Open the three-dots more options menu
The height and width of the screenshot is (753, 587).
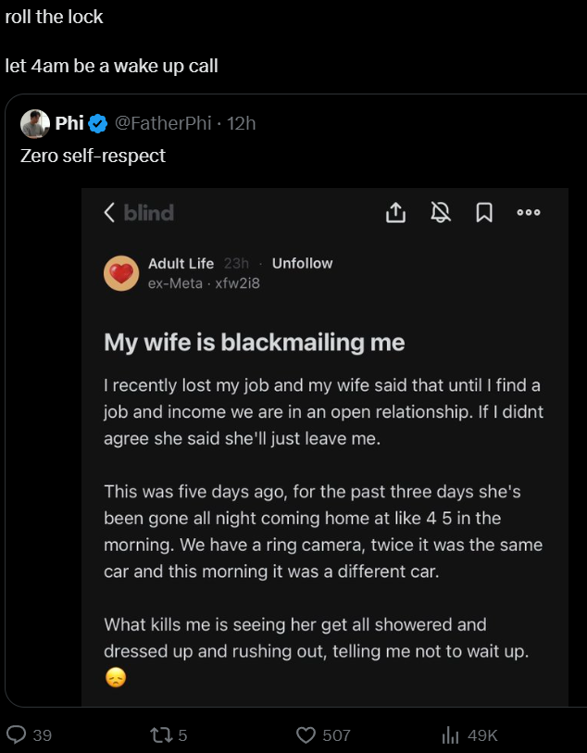tap(529, 213)
